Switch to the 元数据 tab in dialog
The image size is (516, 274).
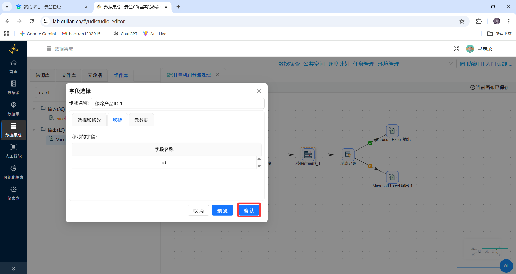coord(141,120)
